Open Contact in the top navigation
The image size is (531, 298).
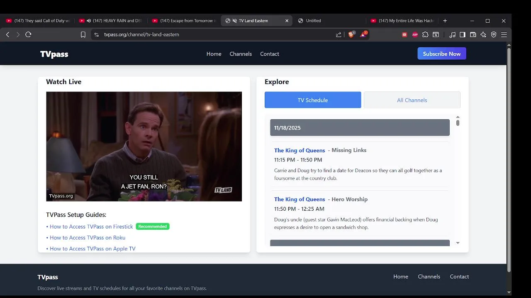pos(270,54)
